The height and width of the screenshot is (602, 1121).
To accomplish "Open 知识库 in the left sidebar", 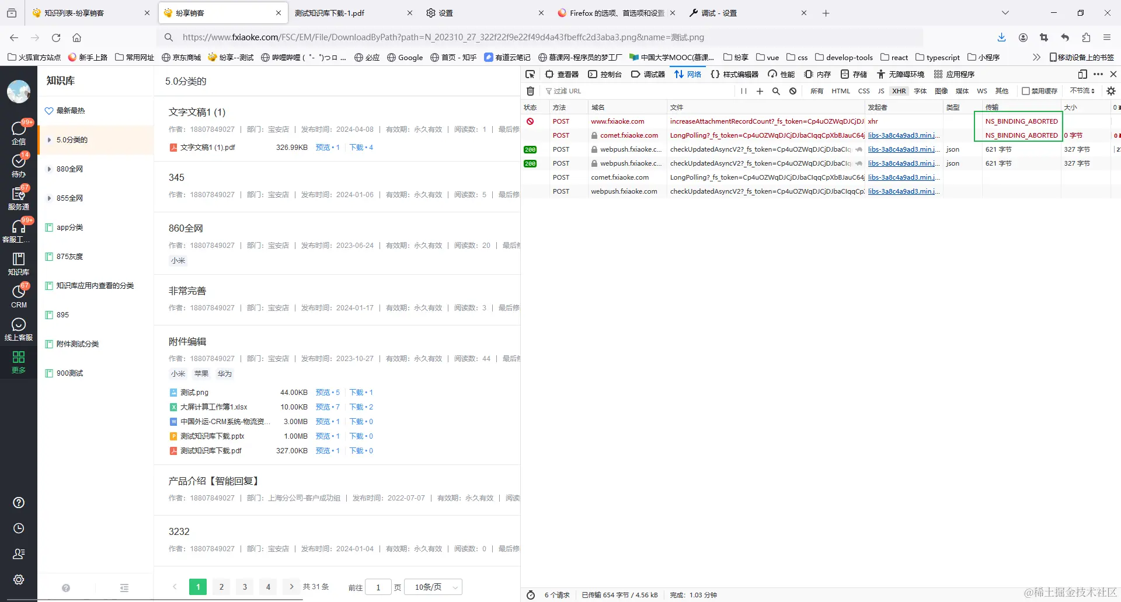I will pyautogui.click(x=19, y=264).
